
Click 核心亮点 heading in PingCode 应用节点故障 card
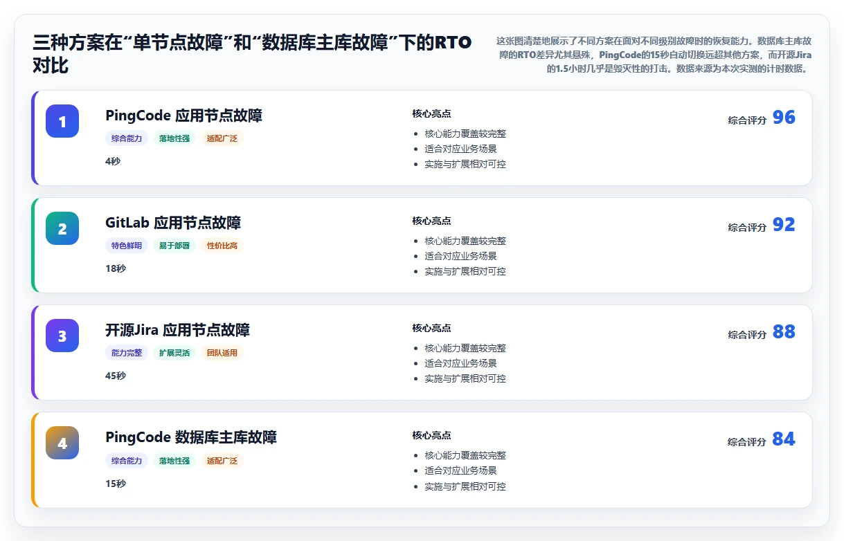431,113
